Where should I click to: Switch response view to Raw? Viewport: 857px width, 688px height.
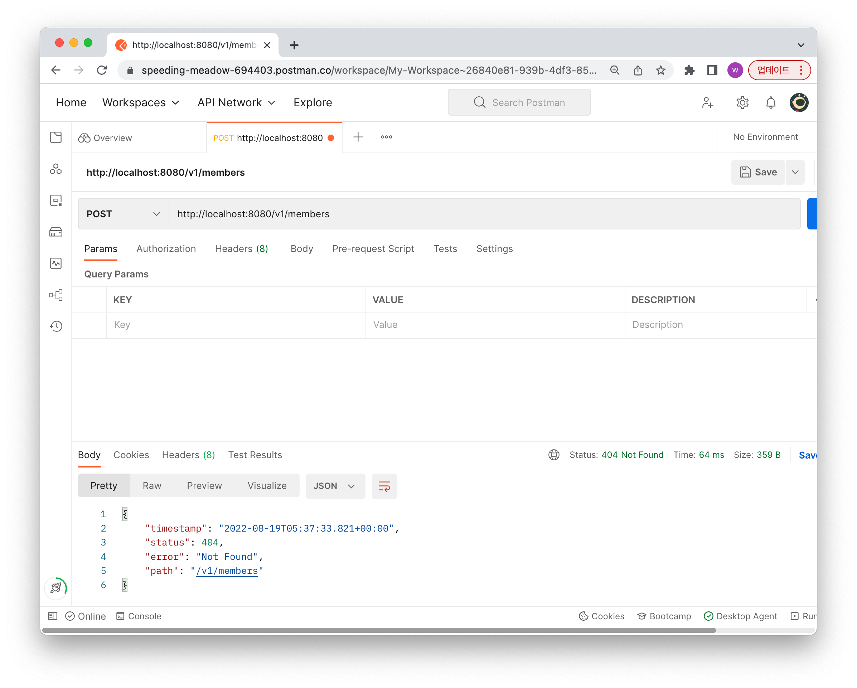coord(152,486)
